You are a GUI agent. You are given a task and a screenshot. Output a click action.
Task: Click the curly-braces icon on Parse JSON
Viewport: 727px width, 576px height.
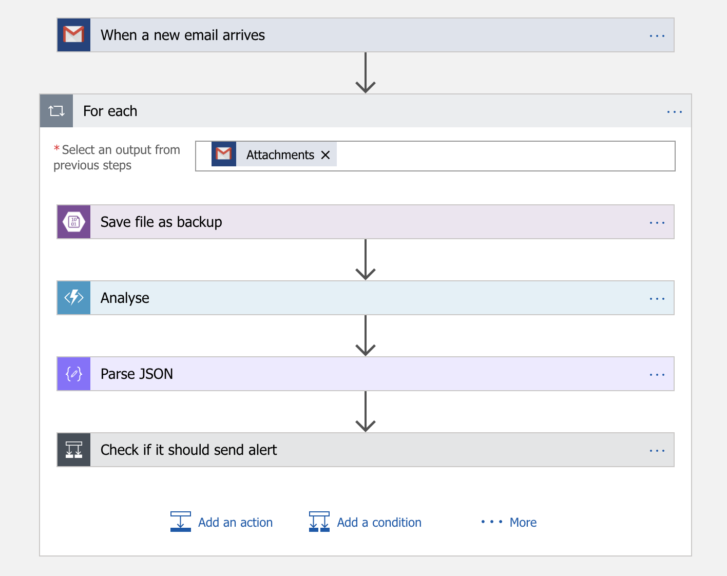[x=73, y=374]
